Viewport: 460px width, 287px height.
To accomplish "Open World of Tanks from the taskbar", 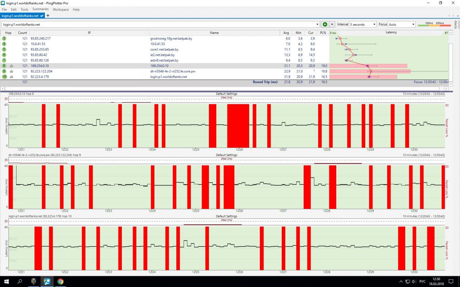I will click(x=33, y=282).
